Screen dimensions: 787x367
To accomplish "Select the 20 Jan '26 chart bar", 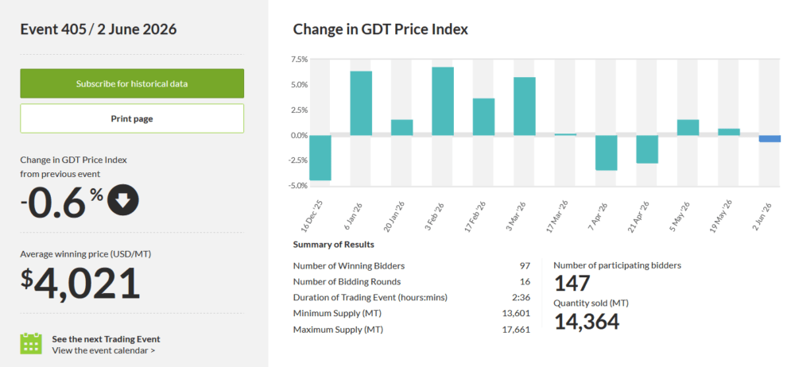I will tap(402, 127).
